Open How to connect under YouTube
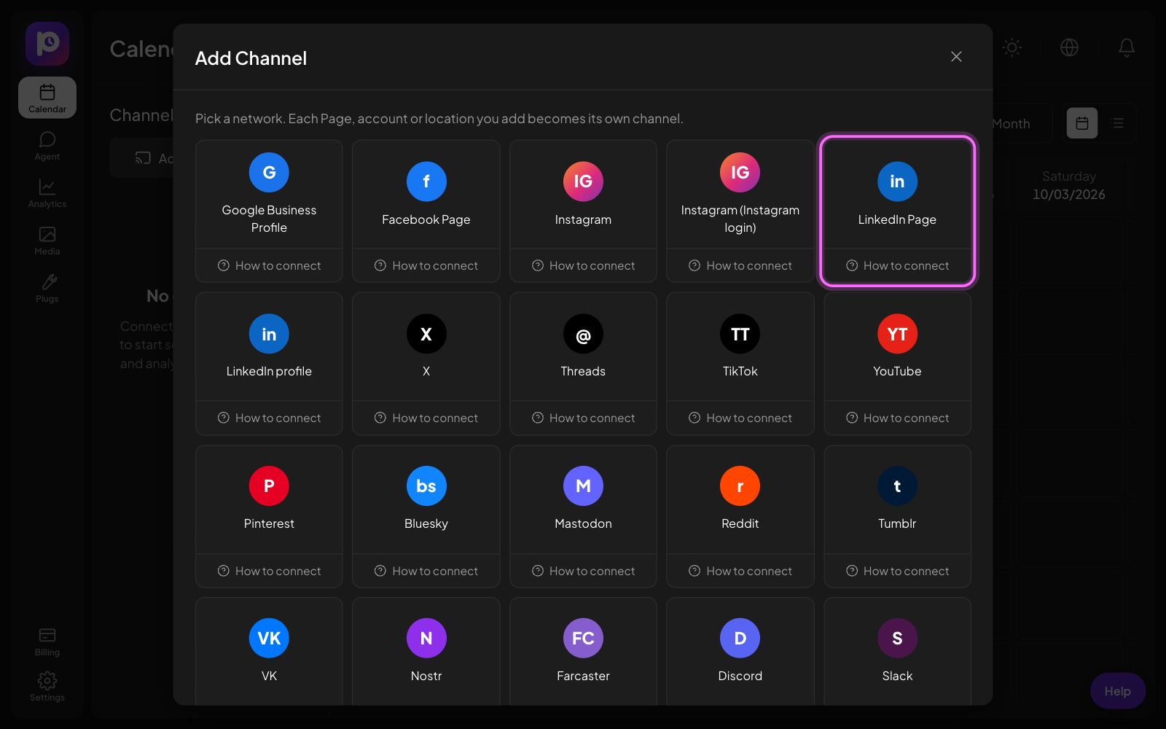The height and width of the screenshot is (729, 1166). tap(897, 418)
